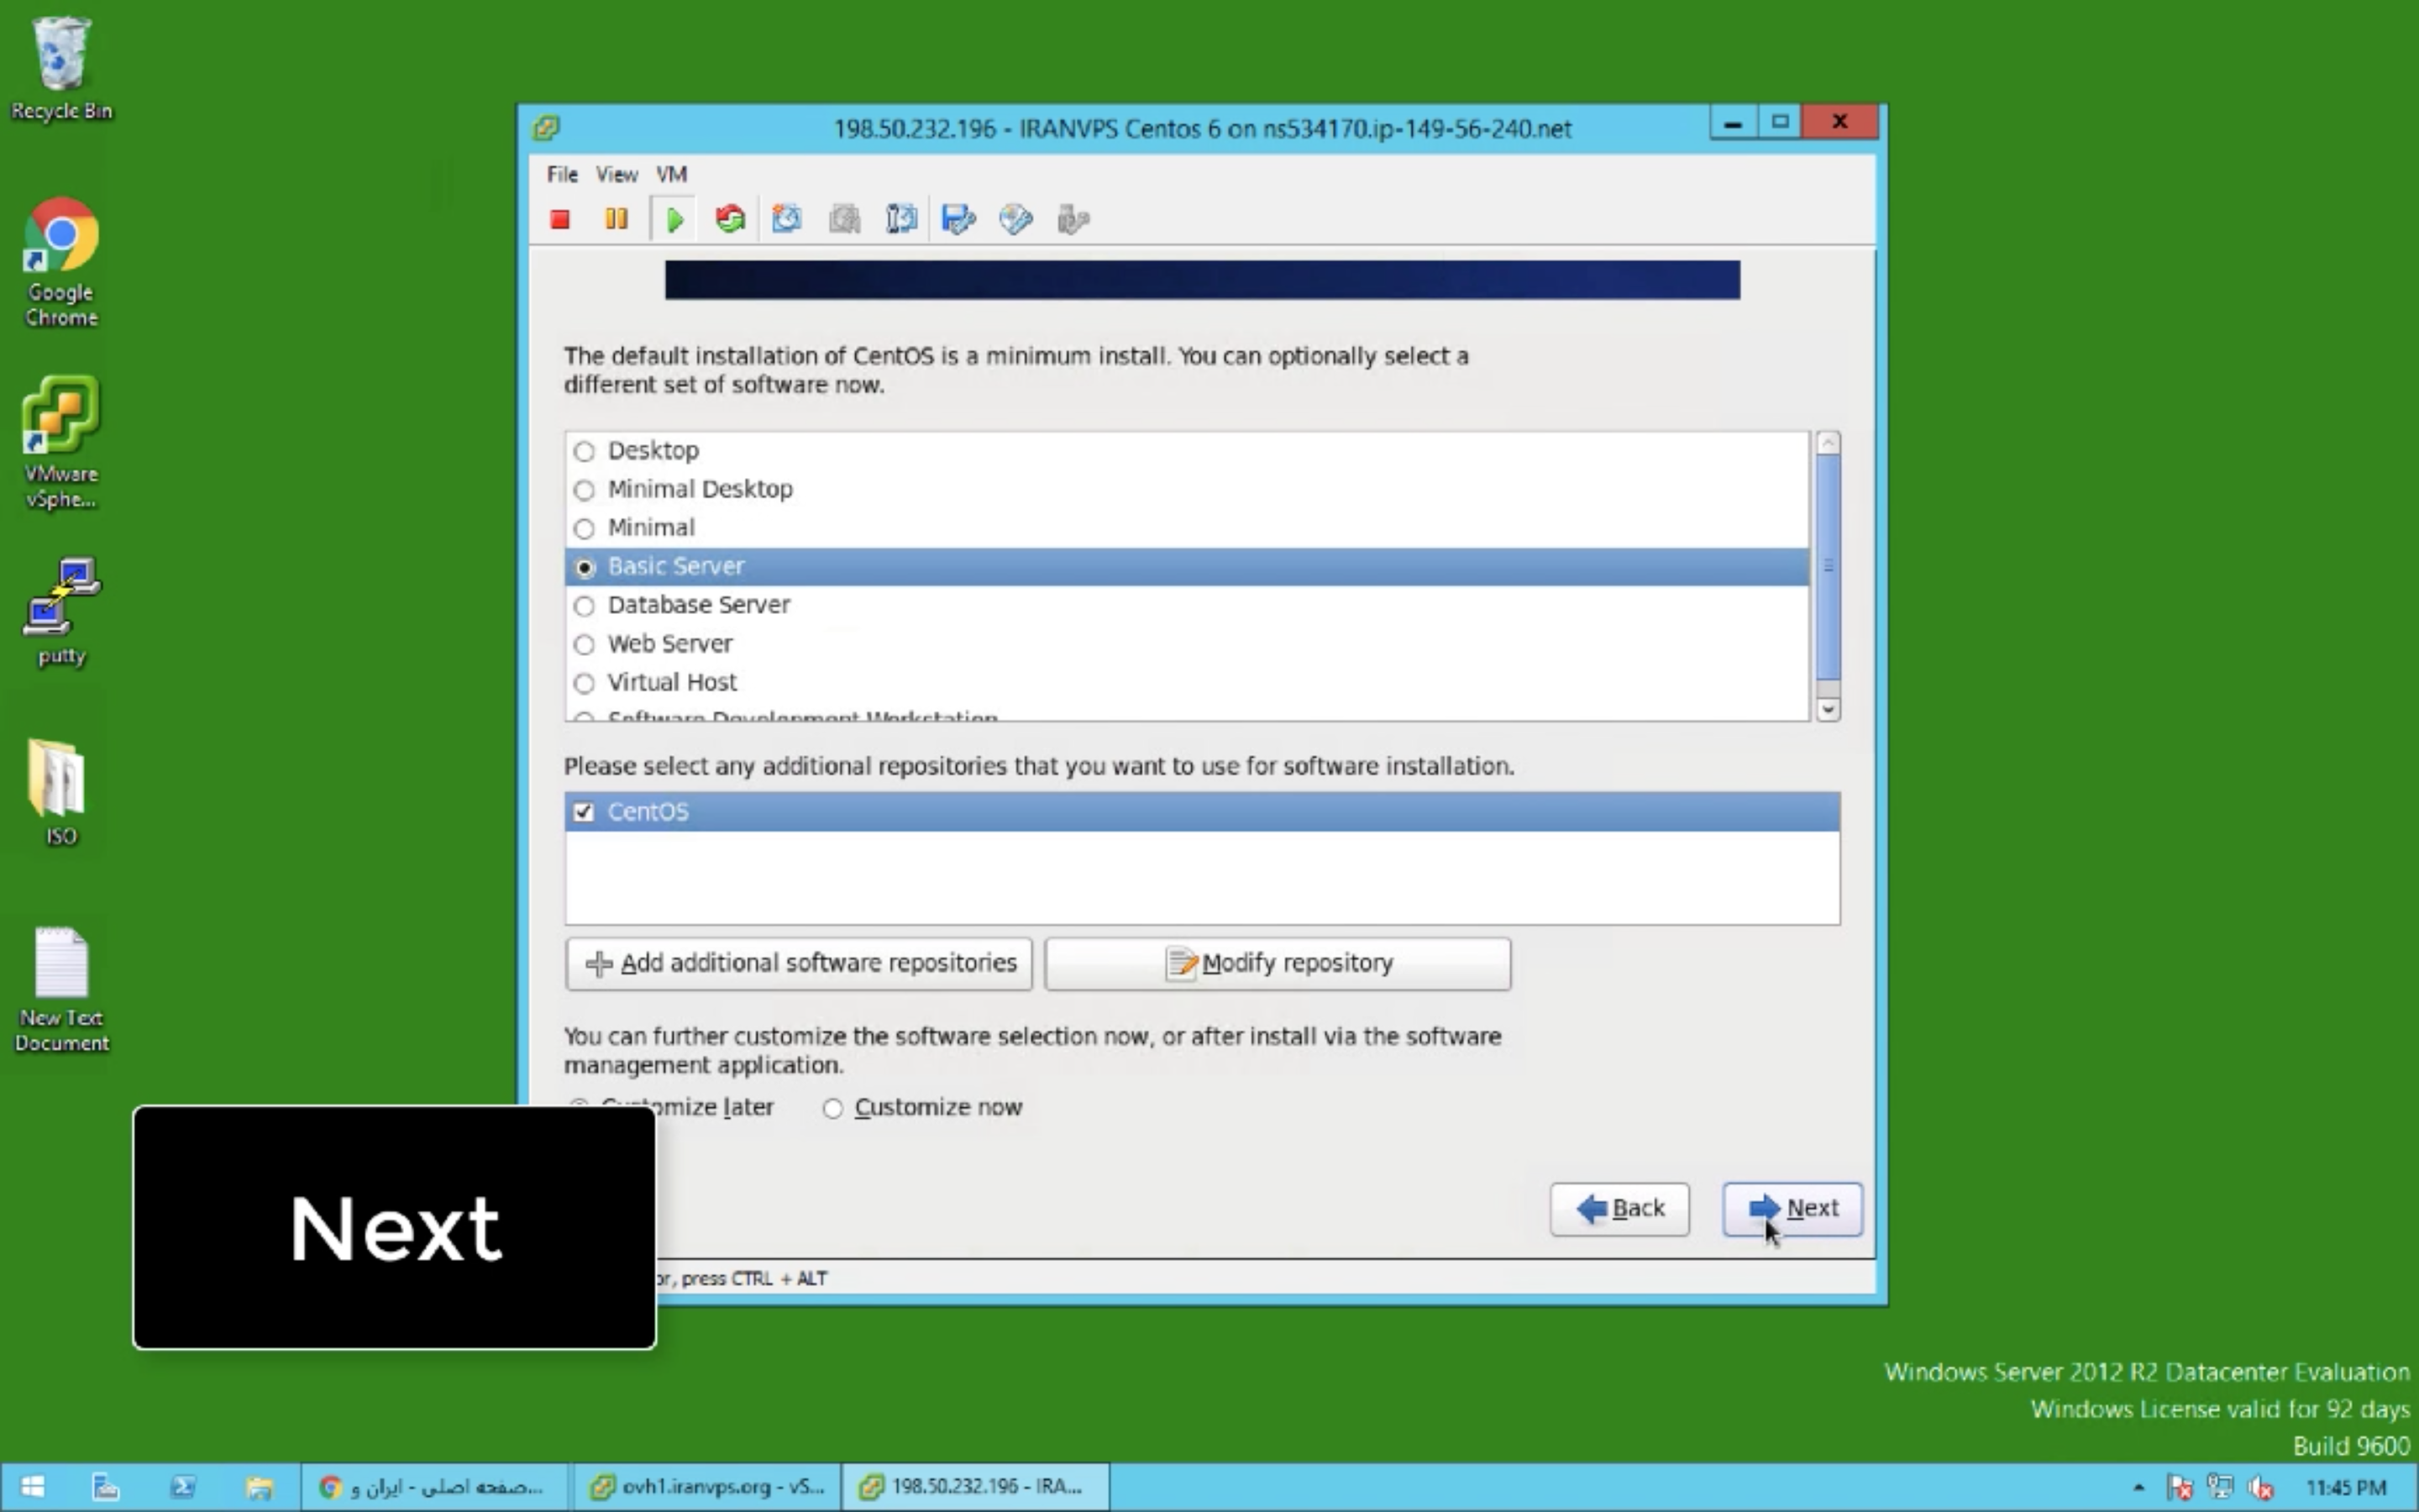Image resolution: width=2419 pixels, height=1512 pixels.
Task: Click the connect floppy device icon
Action: click(958, 219)
